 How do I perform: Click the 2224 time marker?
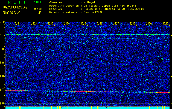click(x=67, y=24)
